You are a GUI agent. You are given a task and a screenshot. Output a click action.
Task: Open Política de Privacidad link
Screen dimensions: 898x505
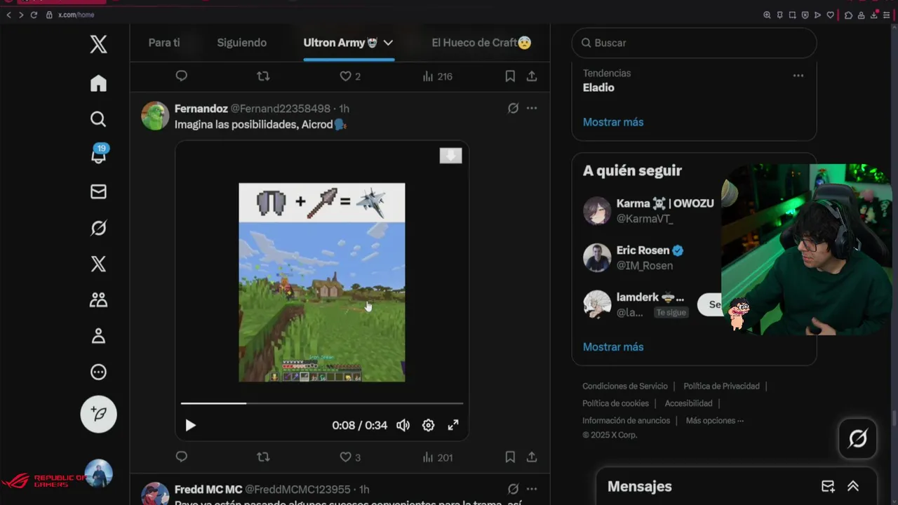(x=721, y=386)
